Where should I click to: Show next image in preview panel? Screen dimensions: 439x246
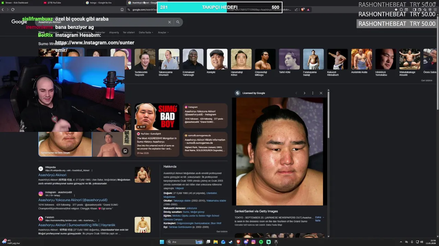pyautogui.click(x=304, y=93)
